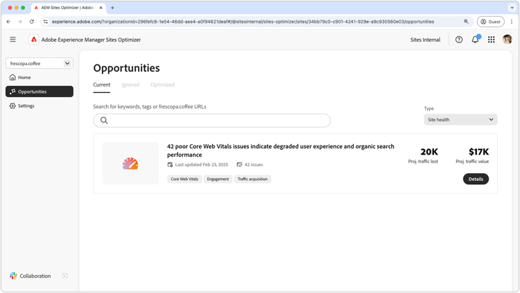Viewport: 520px width, 293px height.
Task: Click the browser address bar URL
Action: [x=243, y=21]
